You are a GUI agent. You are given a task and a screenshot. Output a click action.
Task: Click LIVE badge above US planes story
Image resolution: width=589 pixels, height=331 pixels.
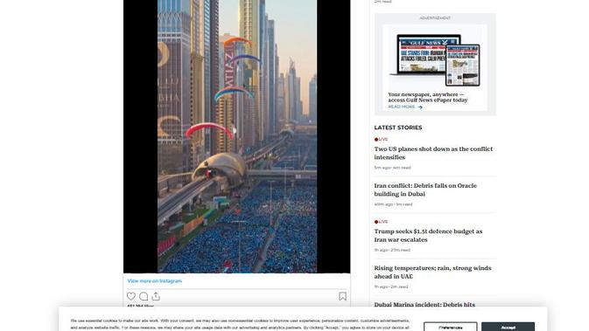[x=381, y=139]
